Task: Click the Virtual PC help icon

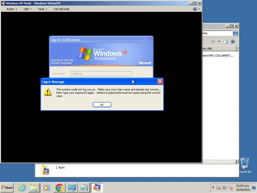Action: (195, 9)
